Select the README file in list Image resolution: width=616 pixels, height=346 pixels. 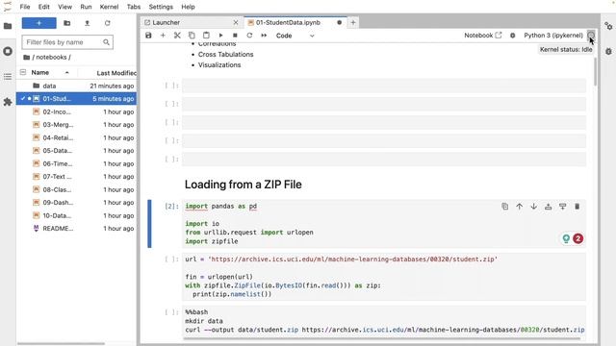click(77, 229)
